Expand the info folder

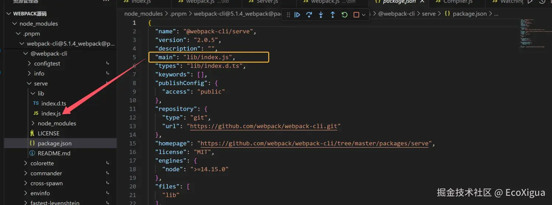29,73
